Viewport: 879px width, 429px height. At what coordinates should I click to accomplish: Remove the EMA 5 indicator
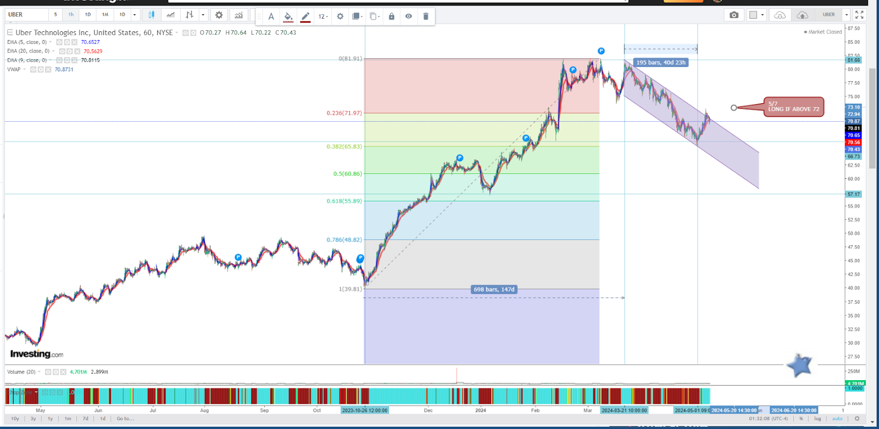click(x=74, y=42)
